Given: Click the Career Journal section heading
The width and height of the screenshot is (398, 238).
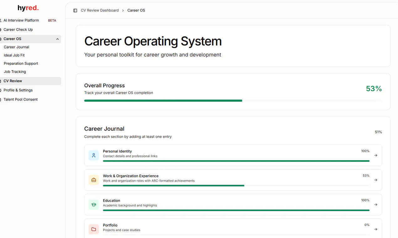Looking at the screenshot, I should click(x=104, y=129).
